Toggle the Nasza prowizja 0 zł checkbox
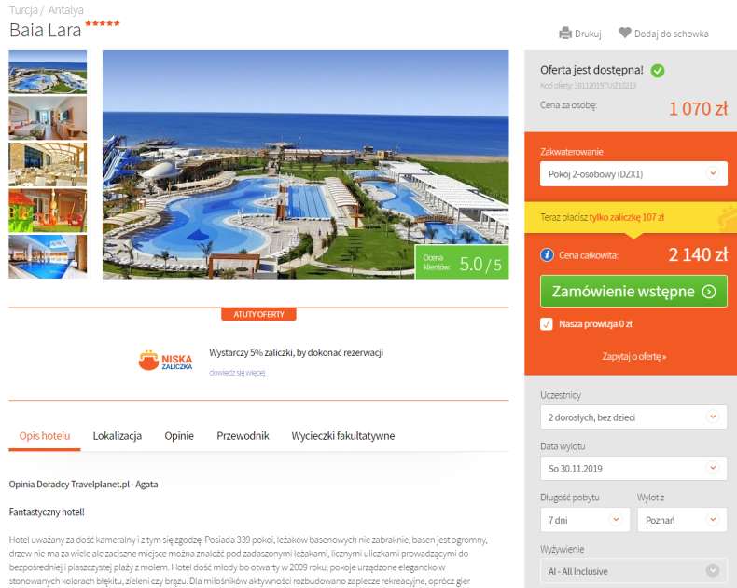This screenshot has width=737, height=588. click(x=546, y=324)
